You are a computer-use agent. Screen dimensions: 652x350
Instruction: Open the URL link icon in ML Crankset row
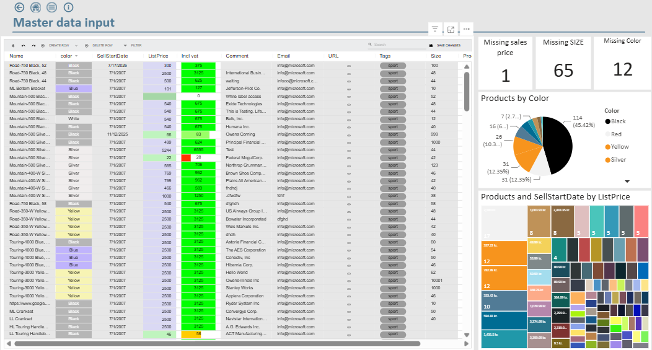coord(349,312)
